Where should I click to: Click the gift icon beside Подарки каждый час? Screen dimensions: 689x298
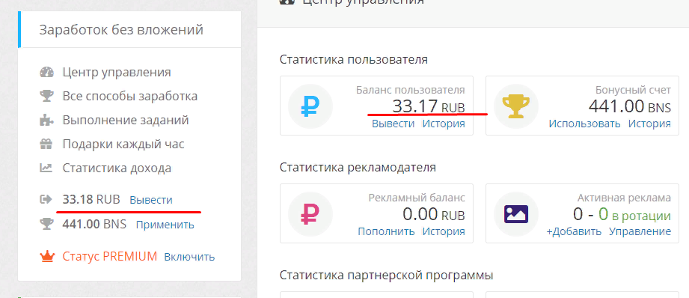click(46, 144)
